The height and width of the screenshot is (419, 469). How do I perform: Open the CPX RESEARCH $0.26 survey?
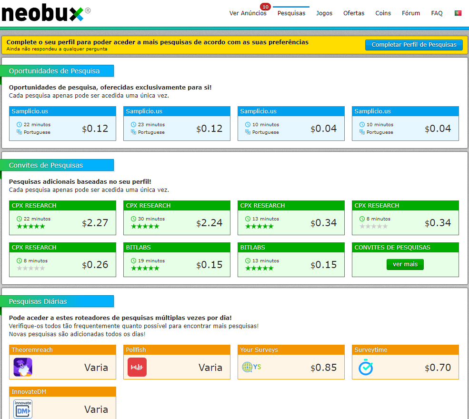(62, 259)
